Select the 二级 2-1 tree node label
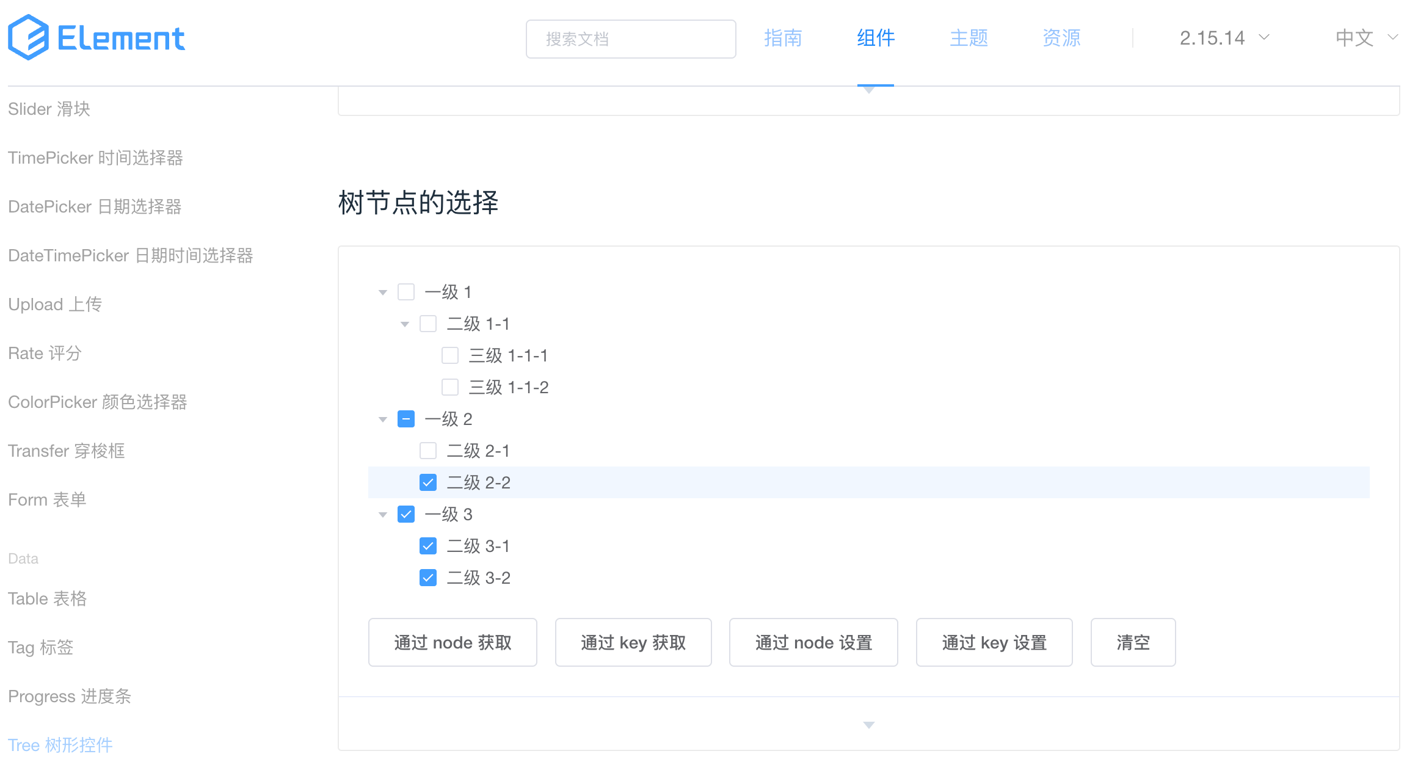Image resolution: width=1418 pixels, height=773 pixels. (x=478, y=451)
